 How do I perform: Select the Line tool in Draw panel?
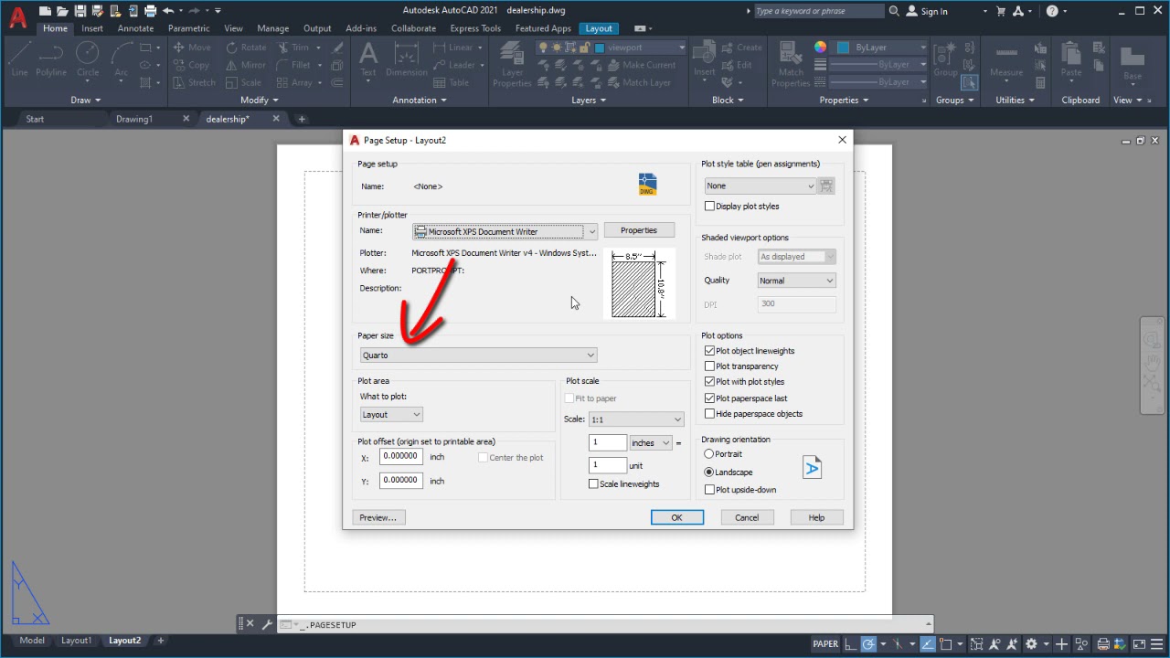point(19,58)
